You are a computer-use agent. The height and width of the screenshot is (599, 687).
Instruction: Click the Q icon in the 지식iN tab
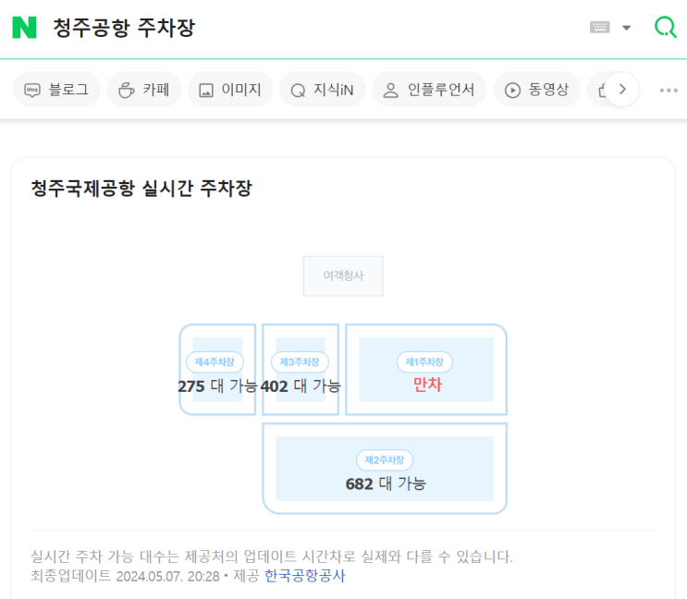tap(298, 91)
